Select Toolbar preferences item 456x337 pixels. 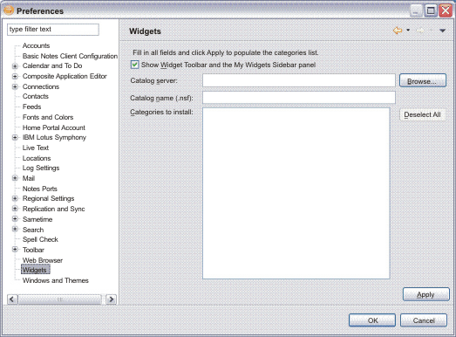click(33, 250)
